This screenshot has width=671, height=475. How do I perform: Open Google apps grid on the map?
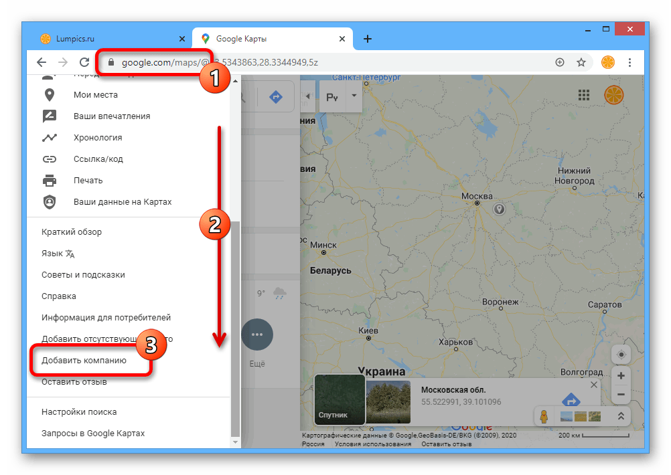[584, 95]
